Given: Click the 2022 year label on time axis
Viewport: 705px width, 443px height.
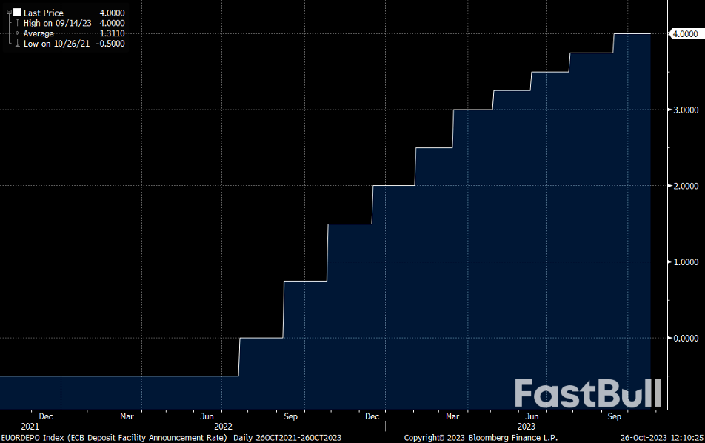Looking at the screenshot, I should [x=224, y=427].
